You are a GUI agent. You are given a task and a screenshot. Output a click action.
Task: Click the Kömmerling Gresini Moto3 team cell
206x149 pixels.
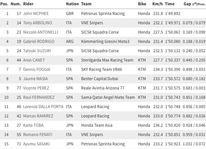(105, 41)
